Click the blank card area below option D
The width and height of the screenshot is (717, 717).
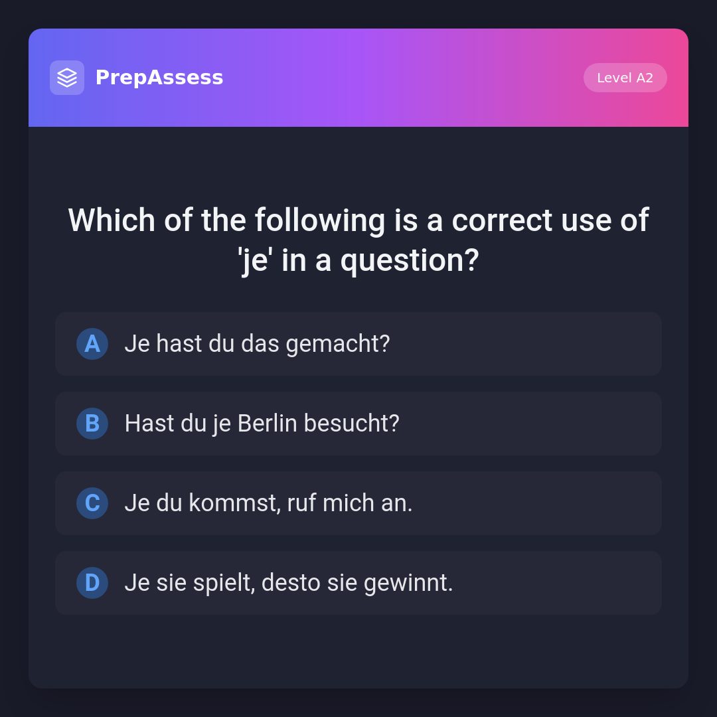(358, 652)
